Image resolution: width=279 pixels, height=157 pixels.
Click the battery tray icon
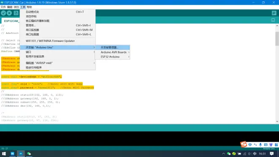tap(239, 154)
